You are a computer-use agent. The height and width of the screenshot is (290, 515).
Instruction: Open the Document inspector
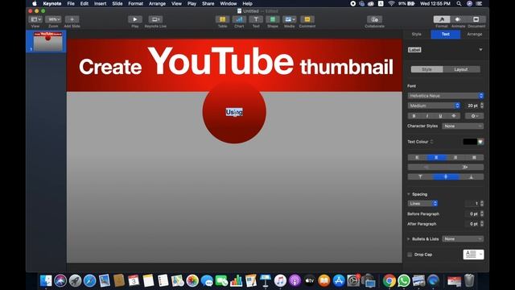click(x=476, y=19)
